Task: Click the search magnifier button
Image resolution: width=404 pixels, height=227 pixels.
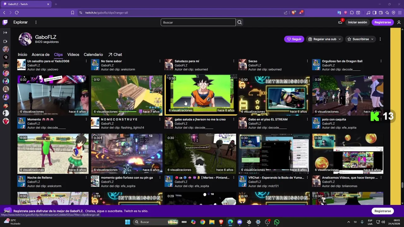Action: click(240, 22)
